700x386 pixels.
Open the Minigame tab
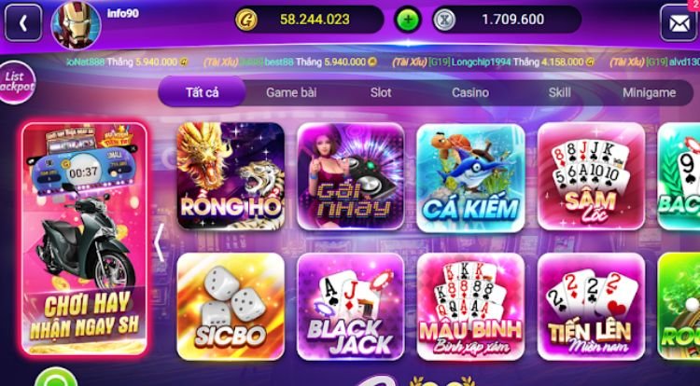[x=649, y=92]
